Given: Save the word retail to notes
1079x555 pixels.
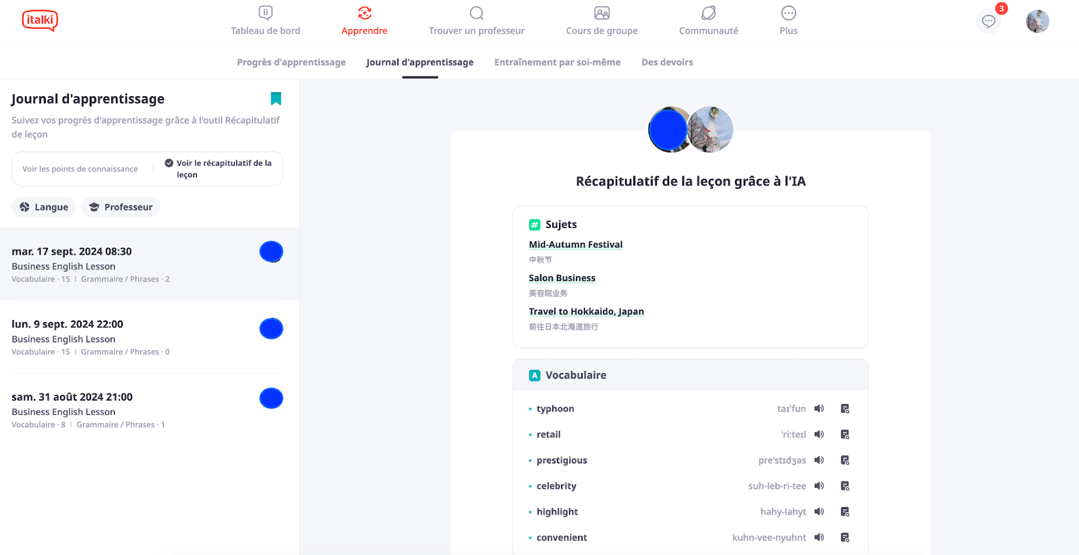Looking at the screenshot, I should 845,434.
